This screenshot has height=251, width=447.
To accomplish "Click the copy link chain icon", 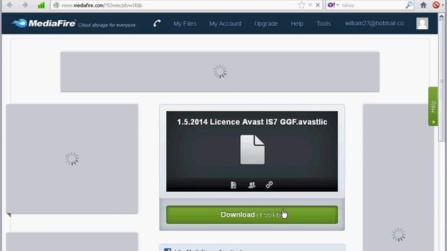I will [270, 185].
